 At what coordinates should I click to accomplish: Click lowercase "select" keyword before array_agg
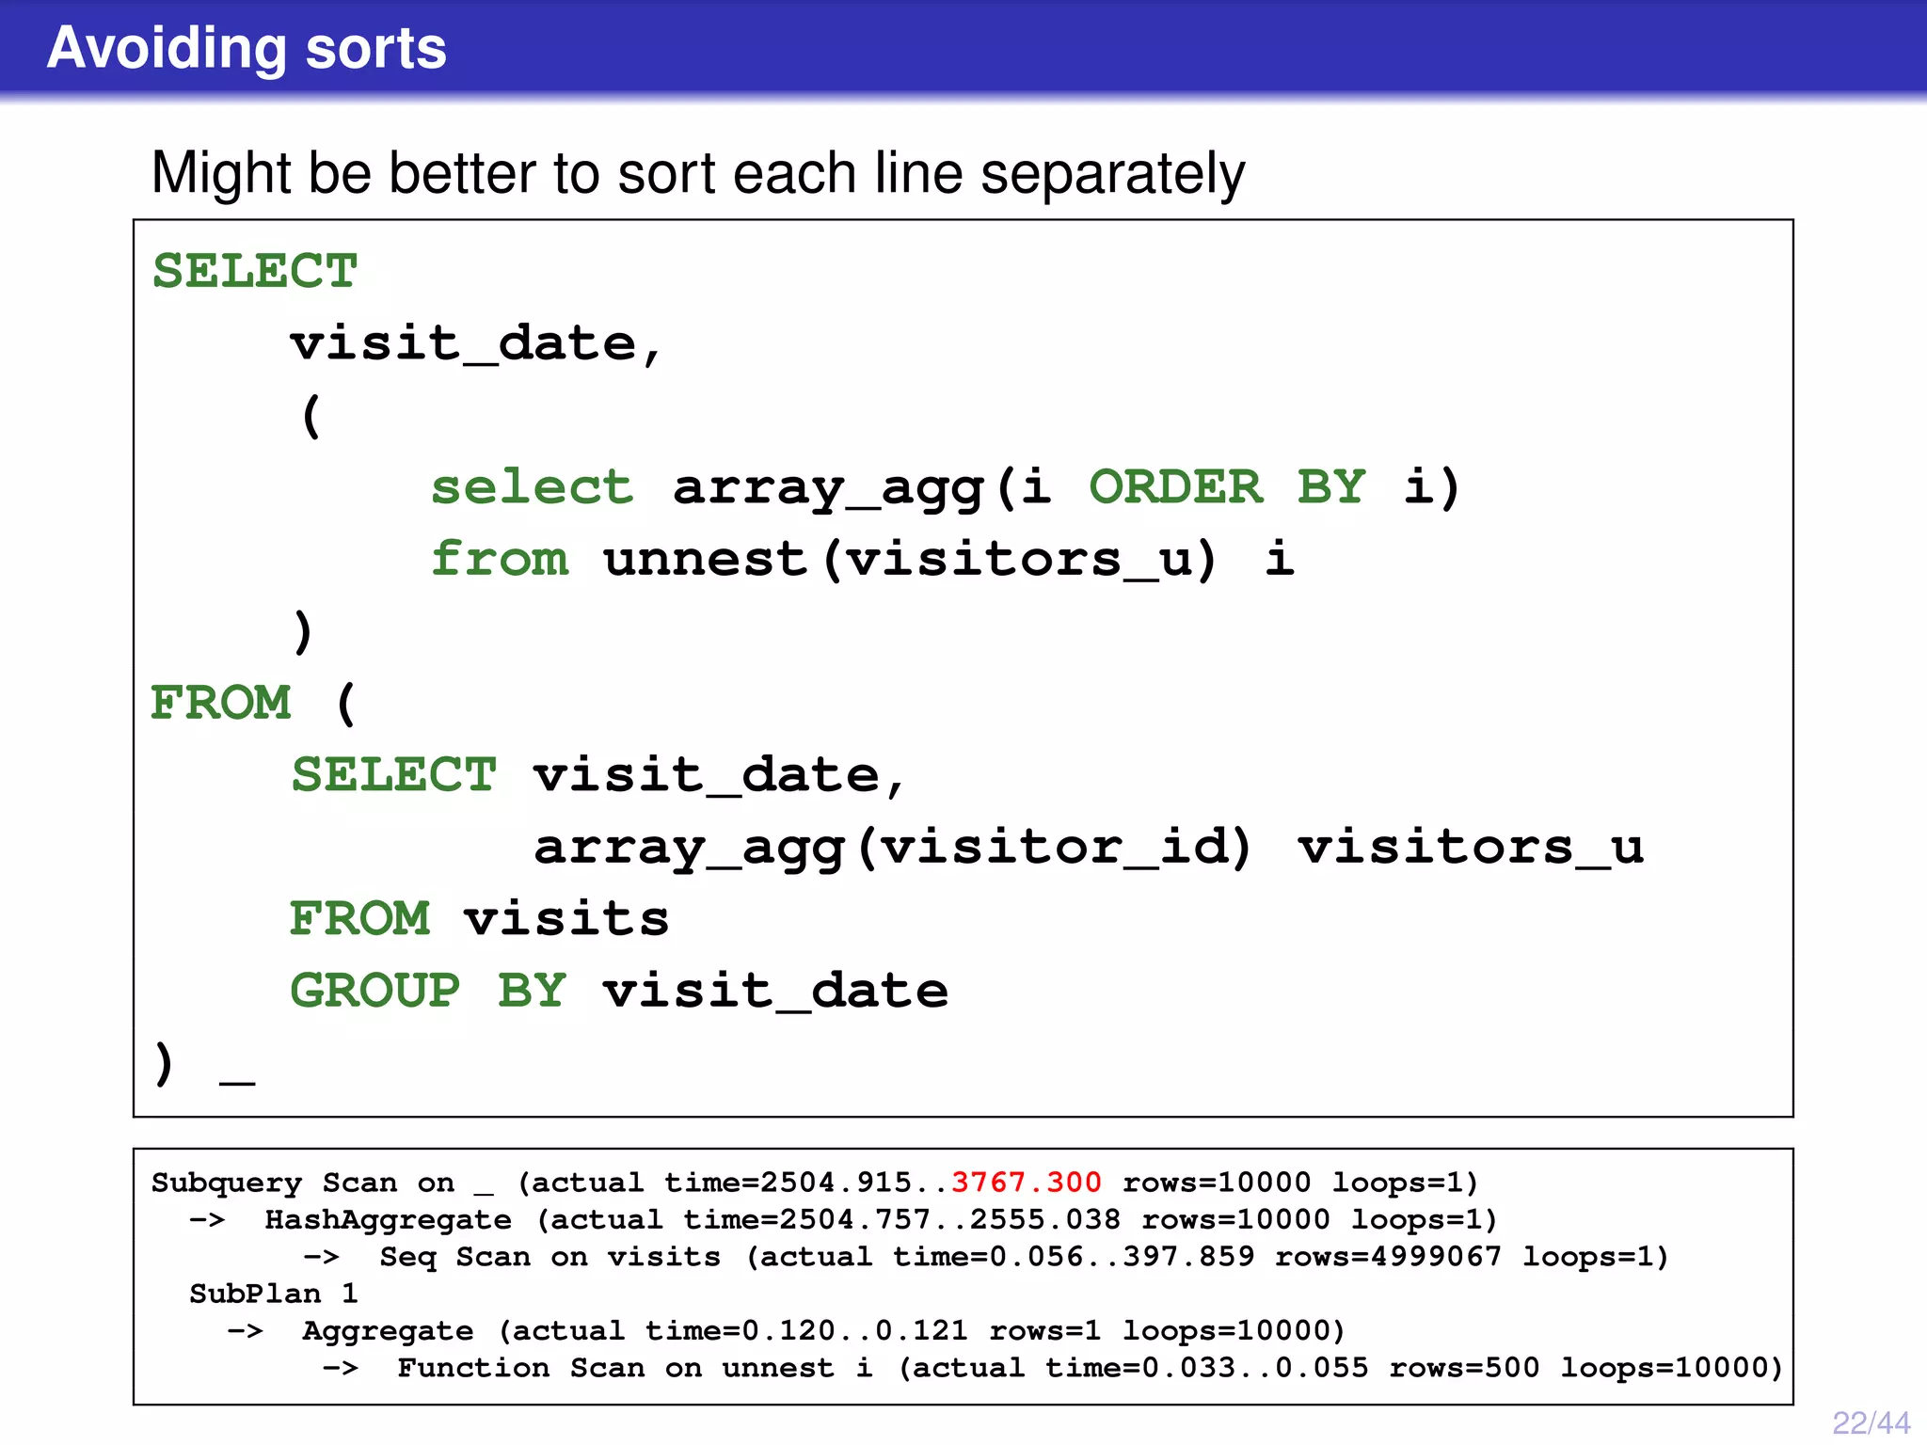[x=533, y=486]
